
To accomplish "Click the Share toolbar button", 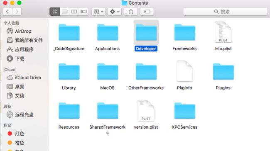I will 131,12.
